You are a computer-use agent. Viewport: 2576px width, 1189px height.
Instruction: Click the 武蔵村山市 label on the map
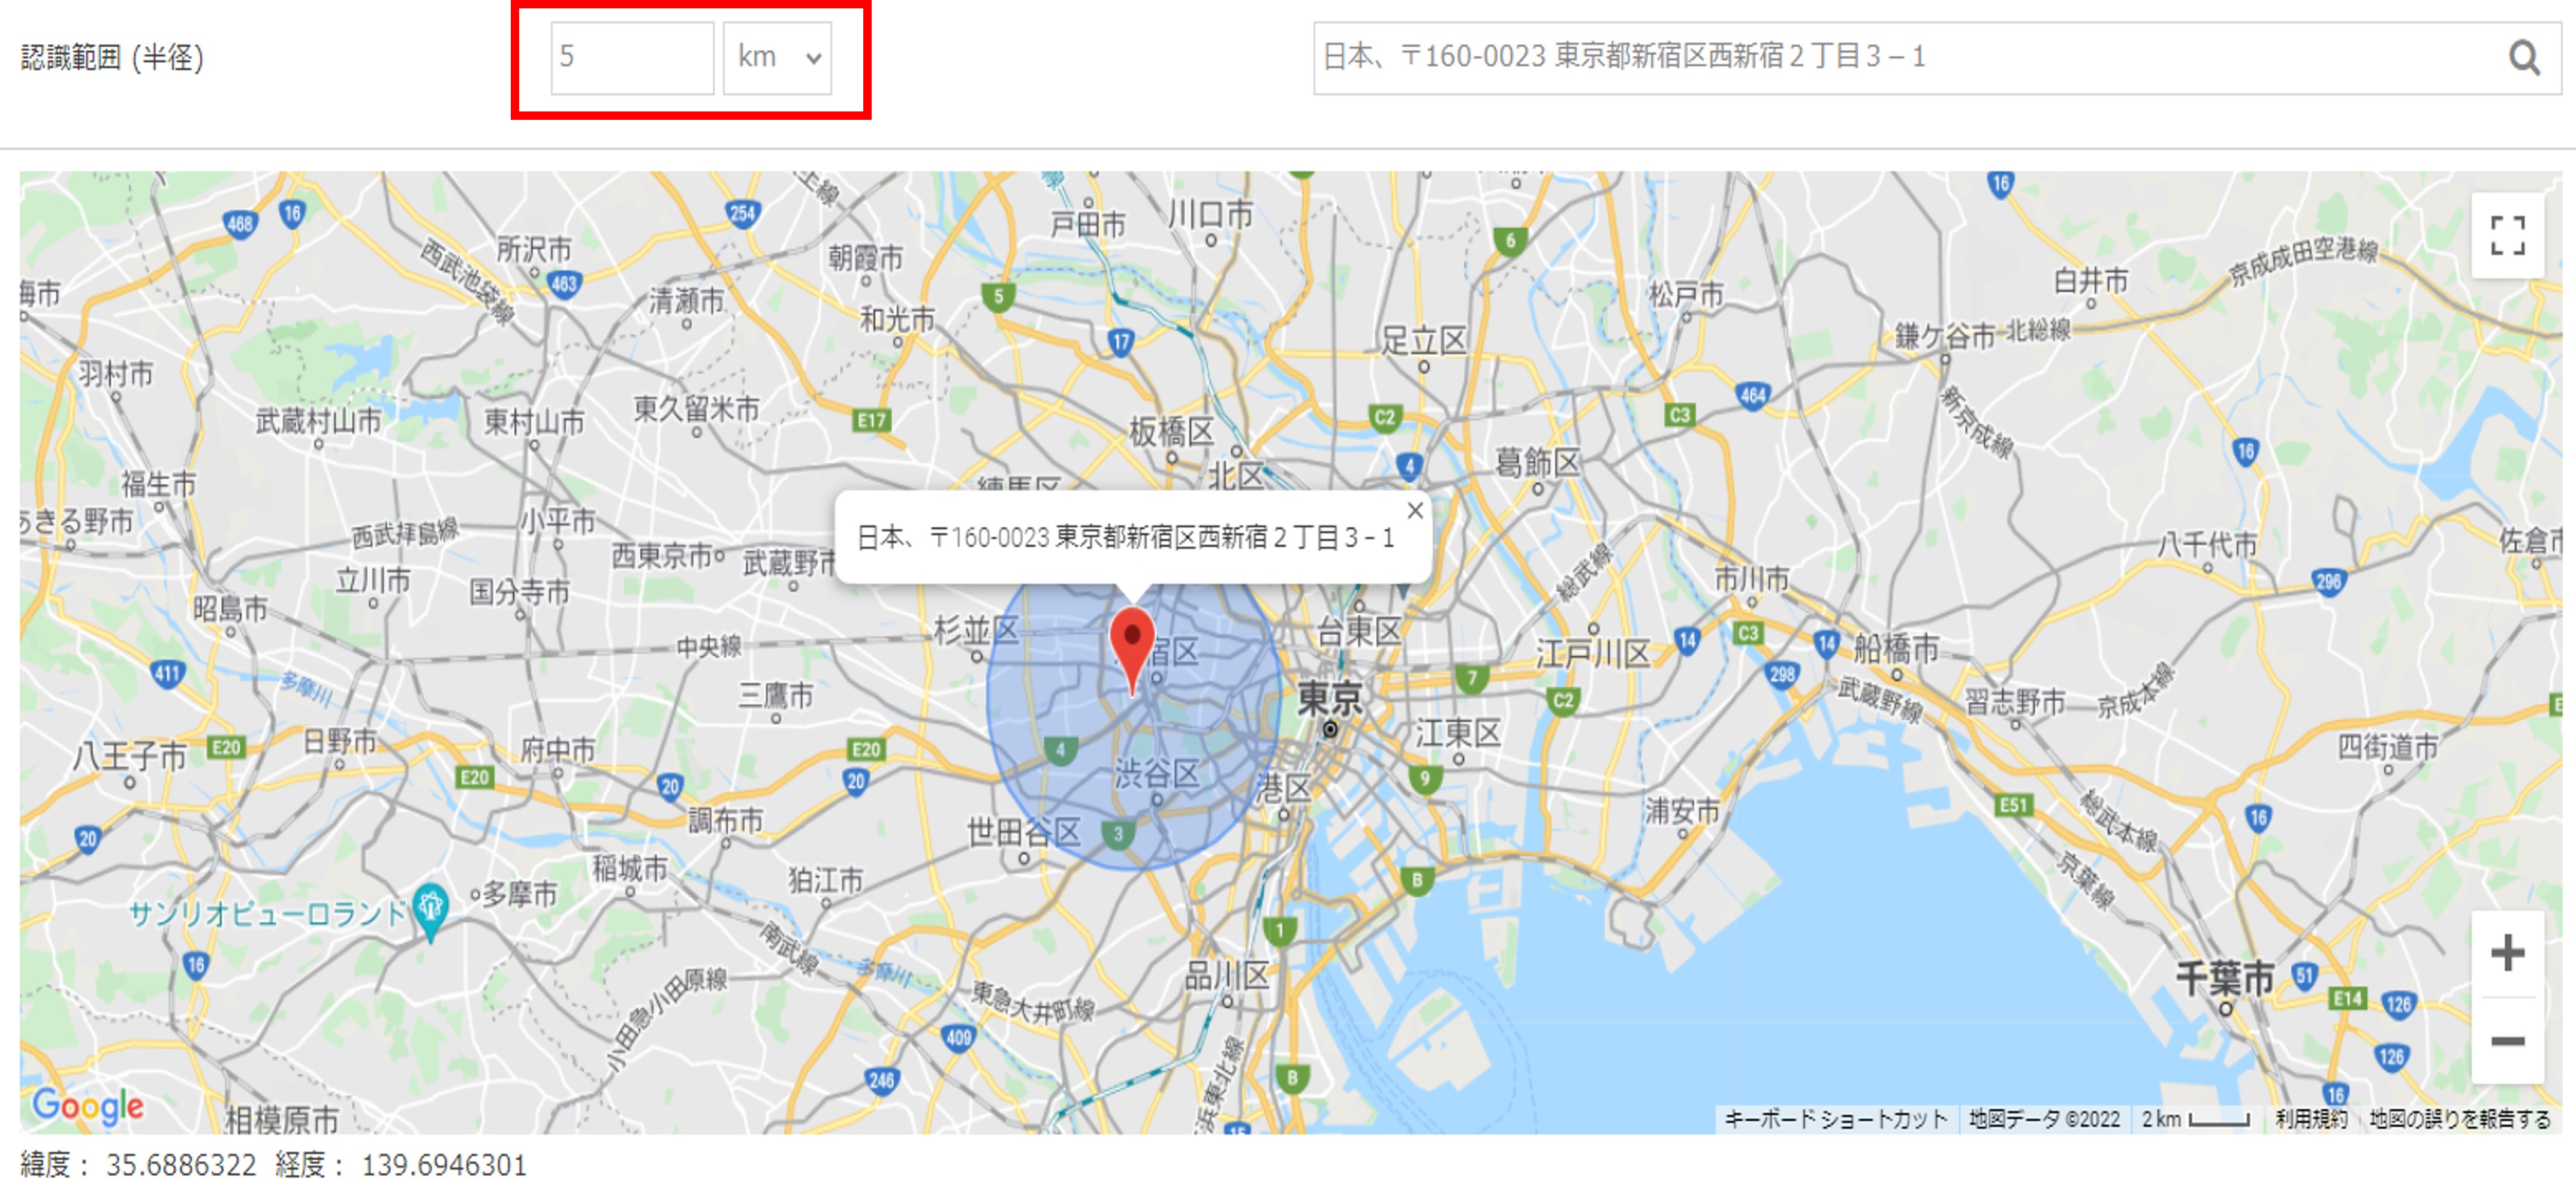point(318,421)
